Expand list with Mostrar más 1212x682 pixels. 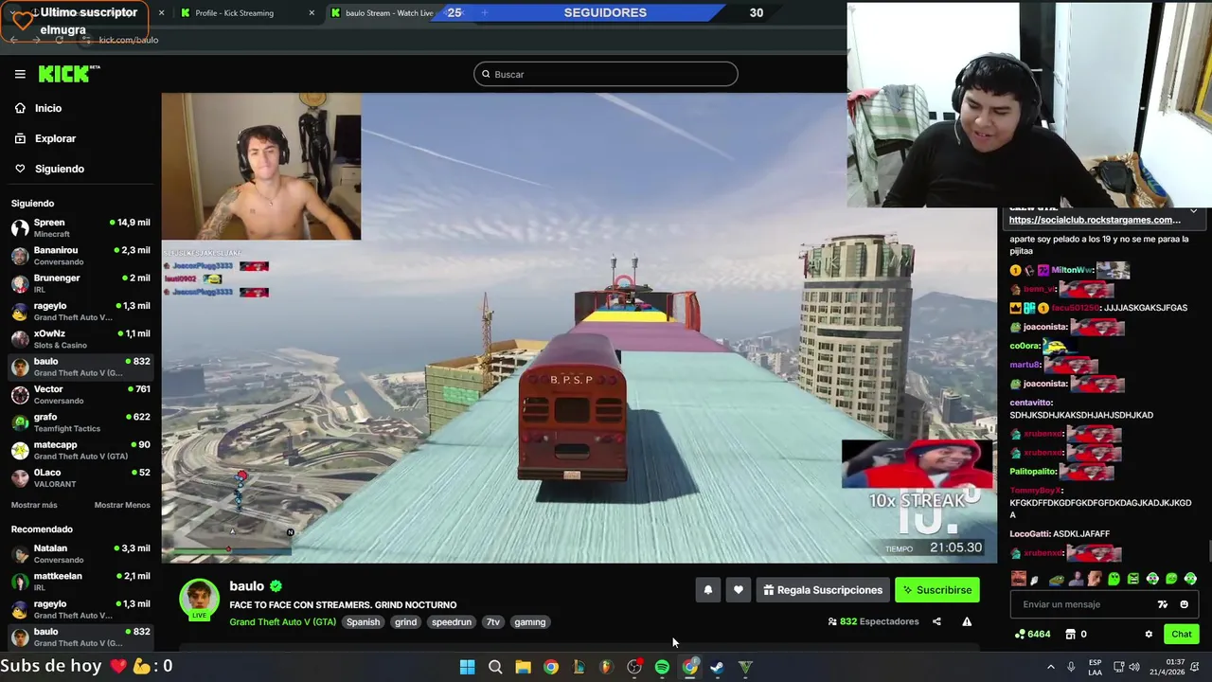point(34,505)
